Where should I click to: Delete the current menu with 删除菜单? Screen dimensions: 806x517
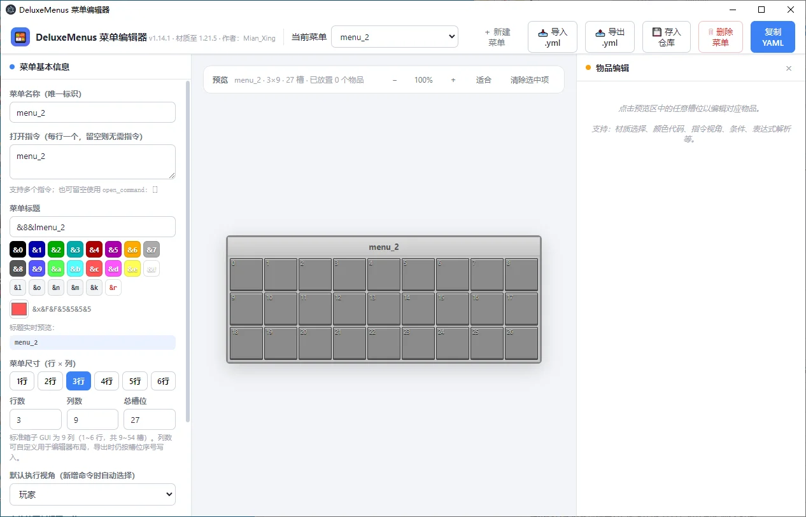721,37
